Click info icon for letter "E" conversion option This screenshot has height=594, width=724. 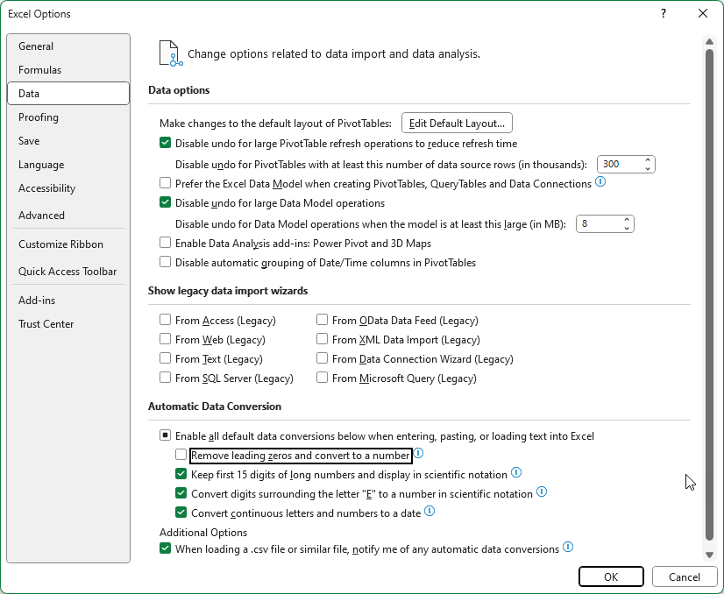pyautogui.click(x=542, y=492)
